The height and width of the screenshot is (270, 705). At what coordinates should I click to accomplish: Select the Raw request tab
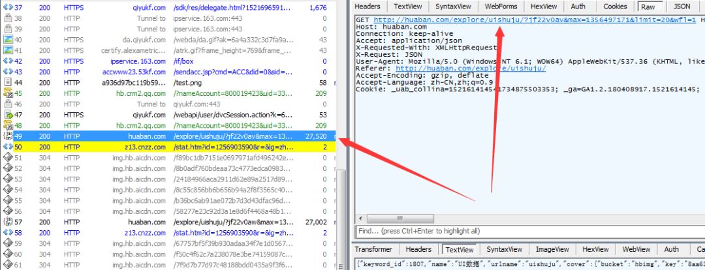(648, 7)
